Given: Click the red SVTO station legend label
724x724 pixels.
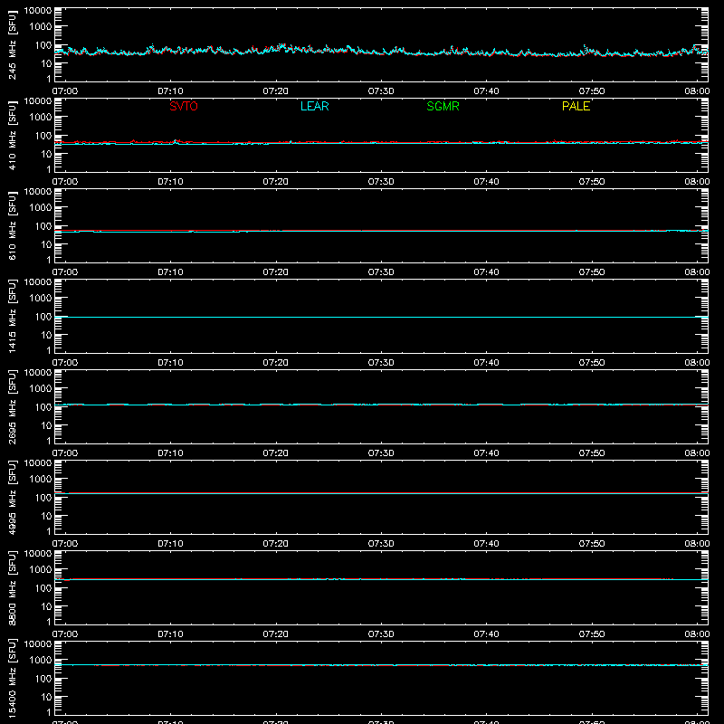Looking at the screenshot, I should coord(184,106).
